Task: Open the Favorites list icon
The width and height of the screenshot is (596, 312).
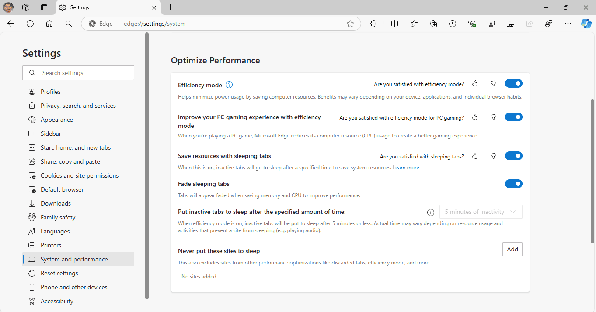Action: (x=414, y=24)
